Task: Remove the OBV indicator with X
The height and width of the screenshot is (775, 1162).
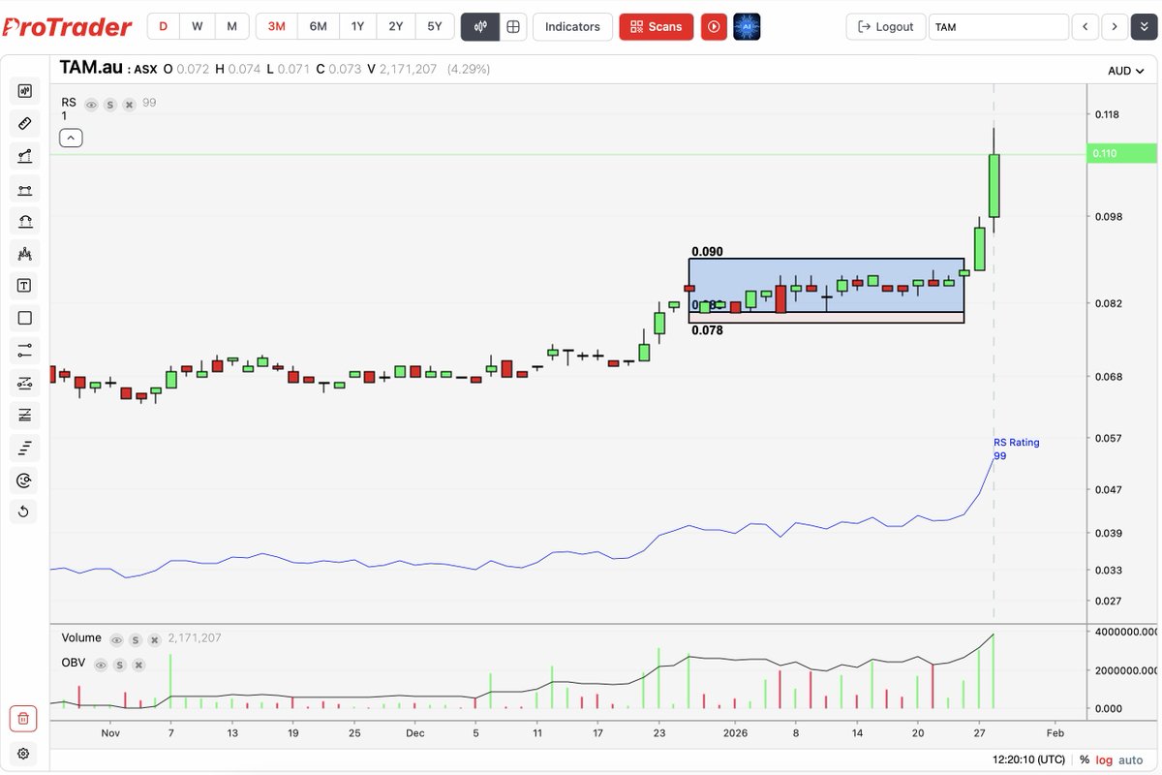Action: tap(138, 665)
